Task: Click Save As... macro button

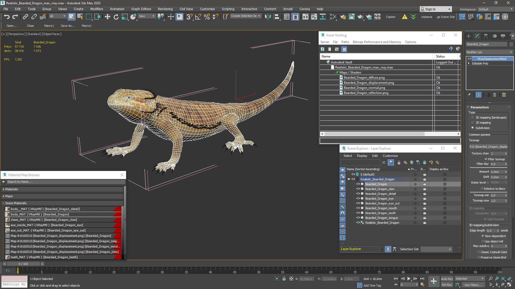Action: click(x=68, y=26)
